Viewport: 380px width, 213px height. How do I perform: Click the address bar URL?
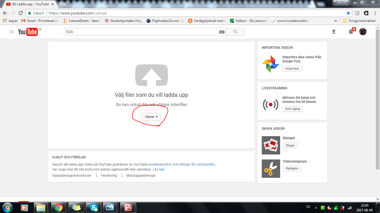[x=78, y=13]
